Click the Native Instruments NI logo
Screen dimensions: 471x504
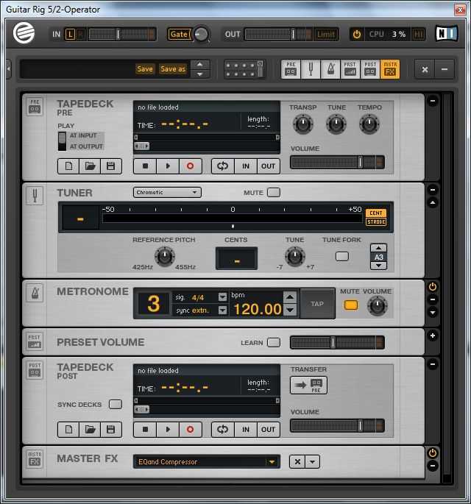coord(447,34)
